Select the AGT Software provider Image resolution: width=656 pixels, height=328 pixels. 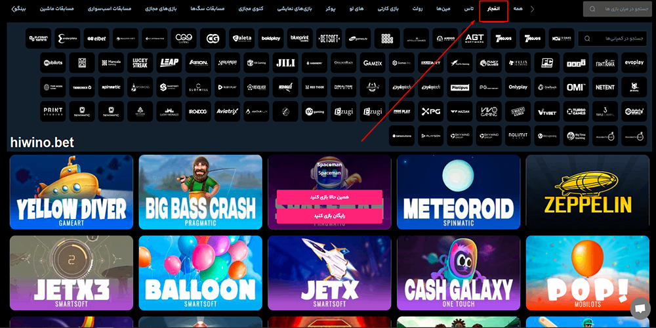[474, 39]
